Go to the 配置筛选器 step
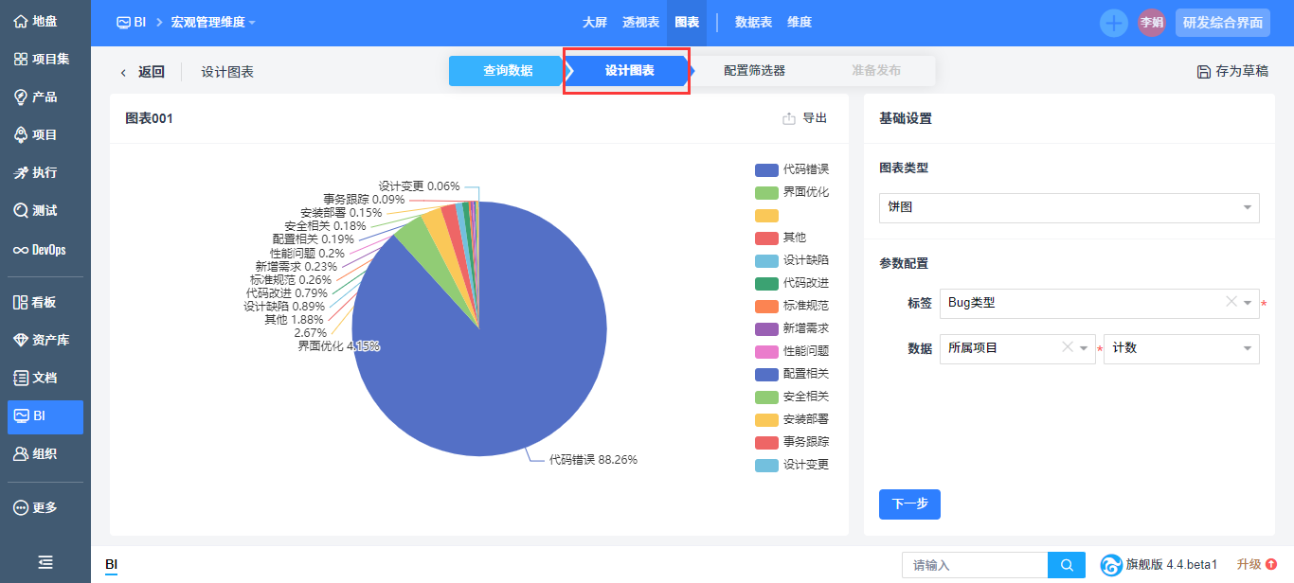This screenshot has height=583, width=1294. tap(754, 71)
